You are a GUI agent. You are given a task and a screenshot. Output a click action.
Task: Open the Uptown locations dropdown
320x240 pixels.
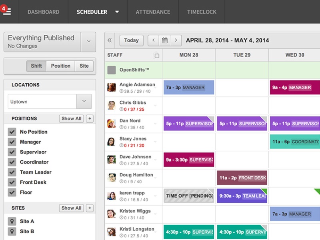(x=84, y=101)
